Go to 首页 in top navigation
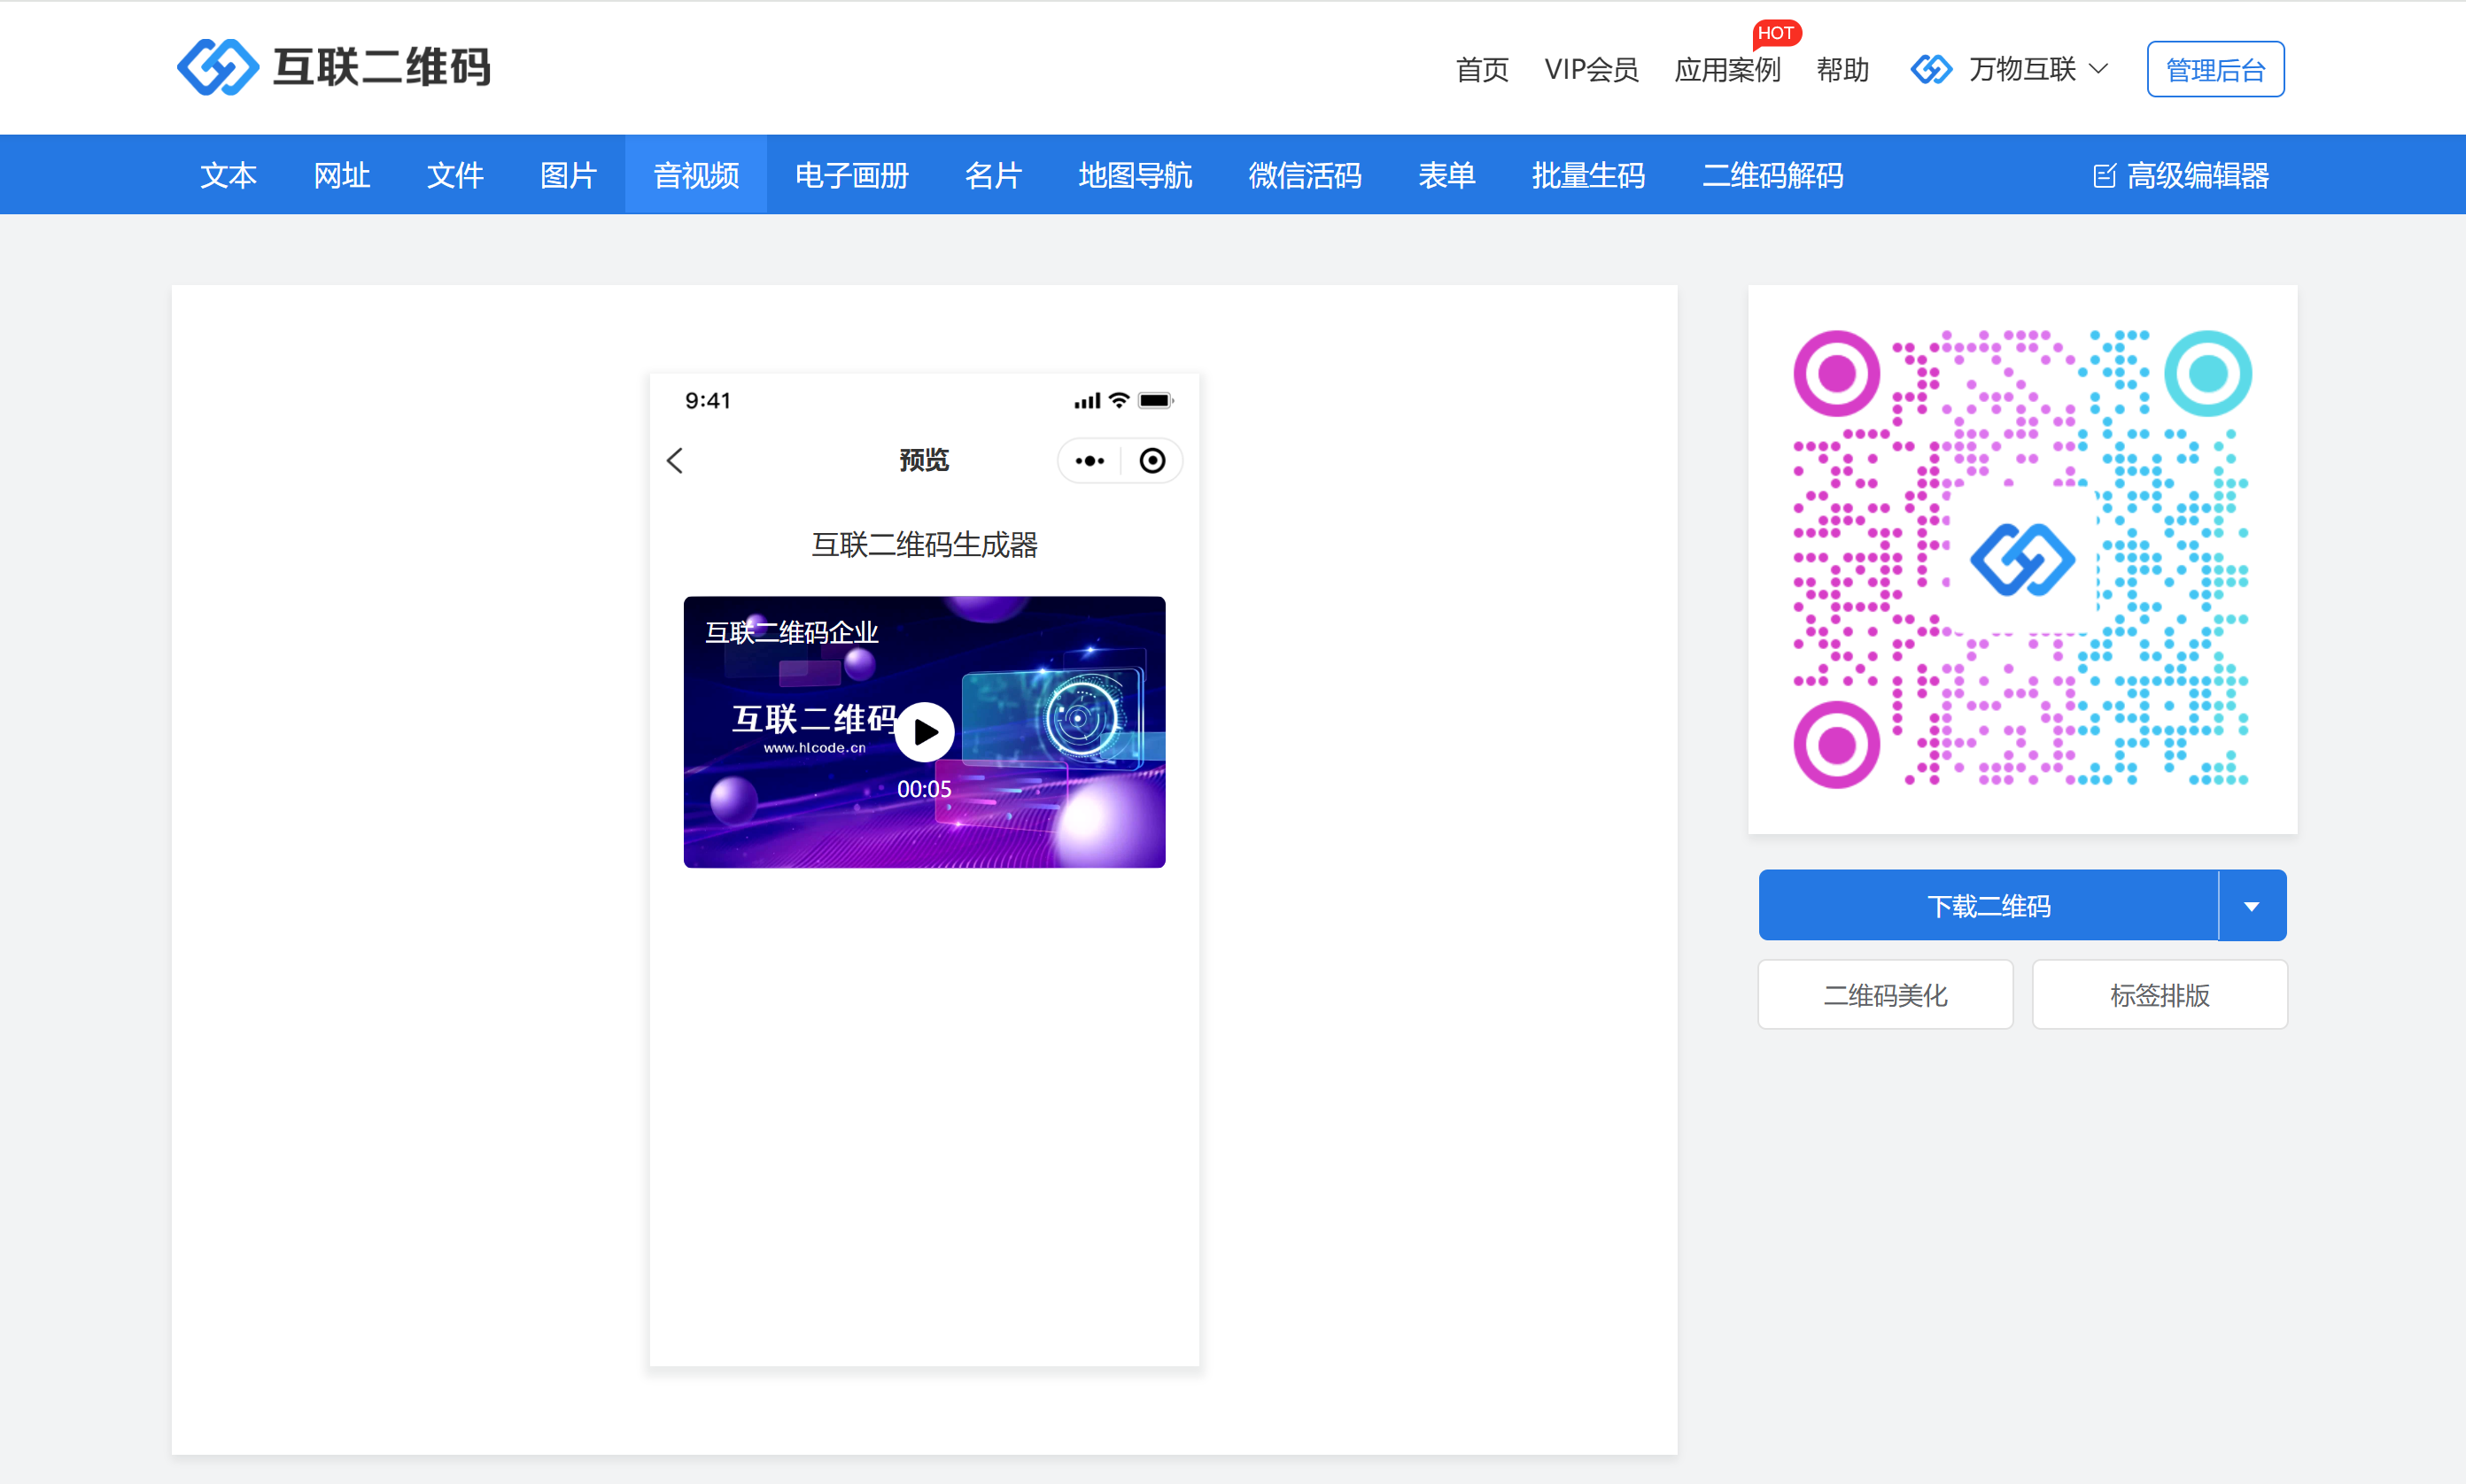The image size is (2466, 1484). tap(1482, 69)
